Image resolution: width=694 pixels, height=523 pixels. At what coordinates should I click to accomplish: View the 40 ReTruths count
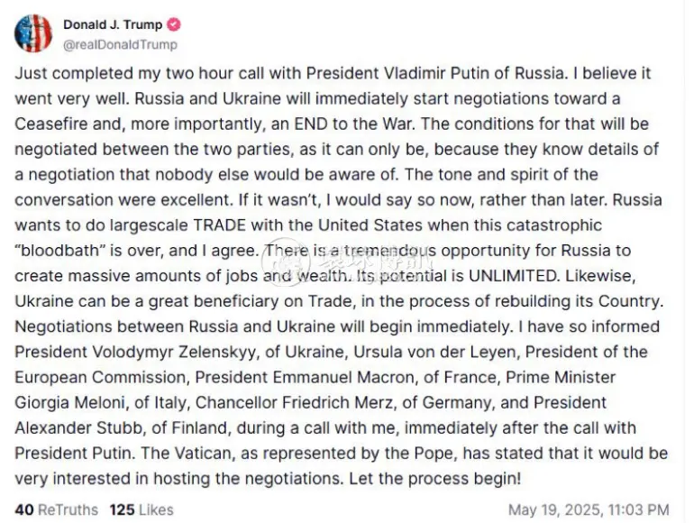[56, 509]
